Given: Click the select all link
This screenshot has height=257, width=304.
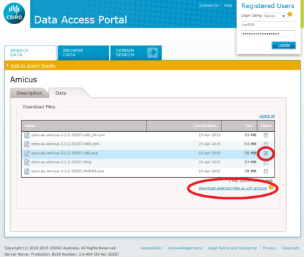Looking at the screenshot, I should 267,116.
